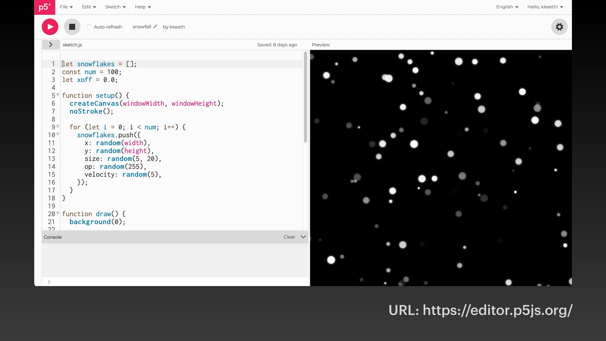Screen dimensions: 606x341
Task: Expand the file sidebar with the chevron
Action: pos(50,45)
